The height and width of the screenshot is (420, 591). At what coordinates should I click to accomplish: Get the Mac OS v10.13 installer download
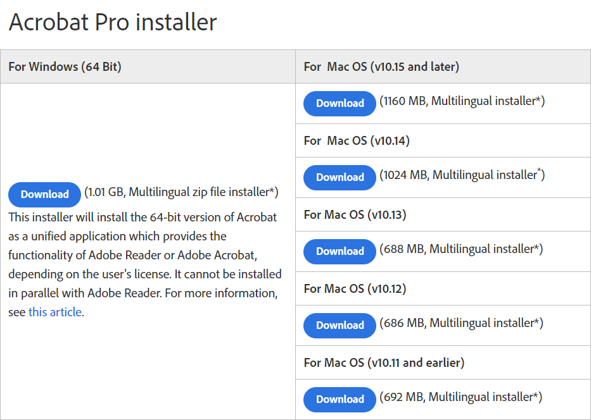pos(340,251)
